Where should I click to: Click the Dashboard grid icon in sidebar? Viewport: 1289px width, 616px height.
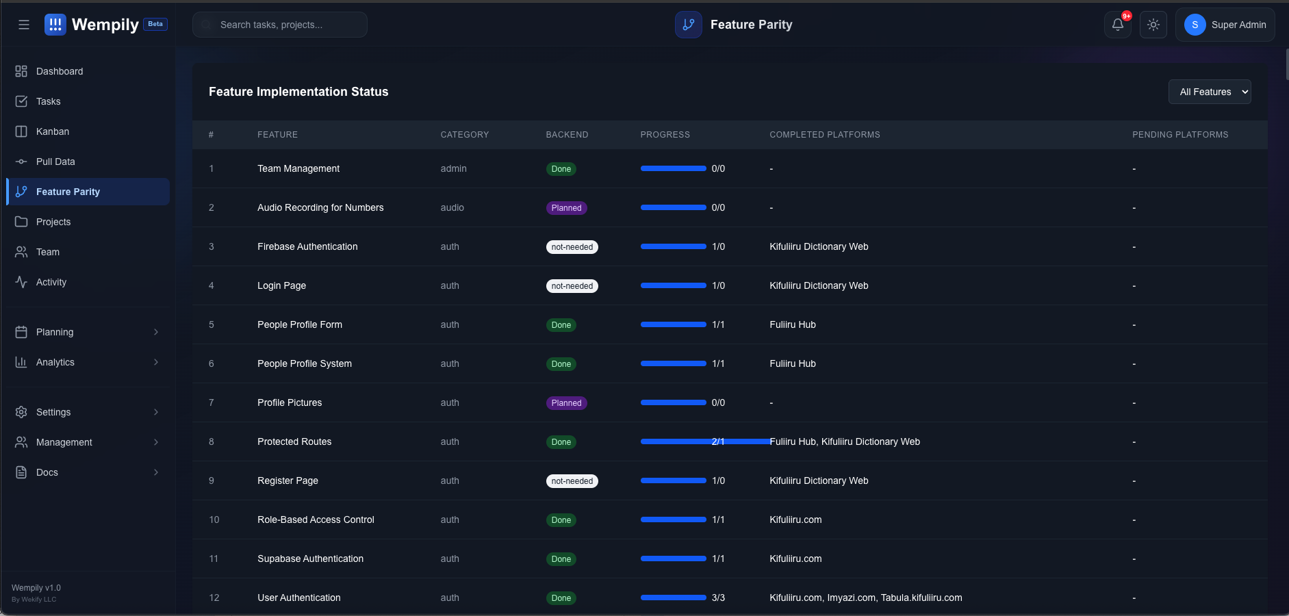point(21,71)
